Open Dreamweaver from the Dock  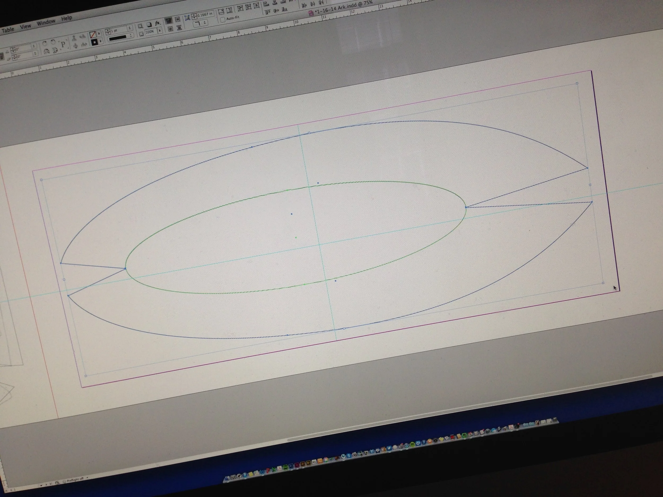click(x=286, y=467)
